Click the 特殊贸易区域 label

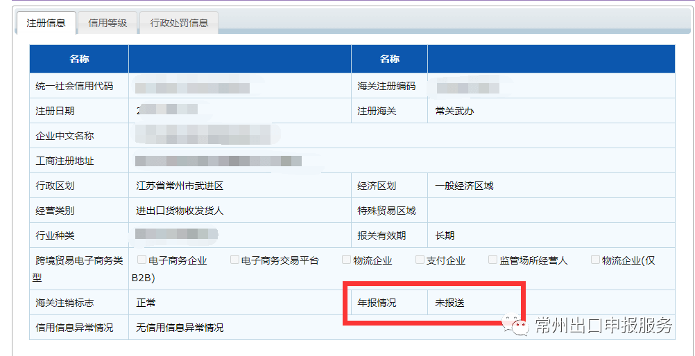coord(386,211)
